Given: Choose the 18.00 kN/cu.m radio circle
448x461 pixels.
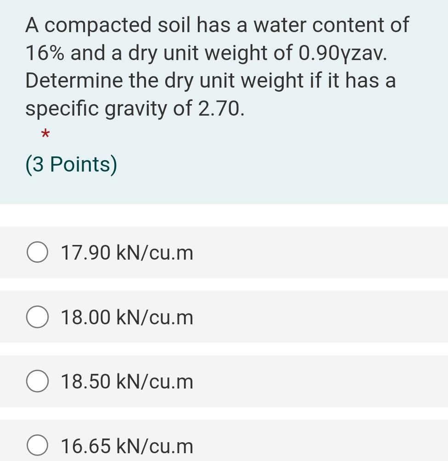Looking at the screenshot, I should 37,317.
